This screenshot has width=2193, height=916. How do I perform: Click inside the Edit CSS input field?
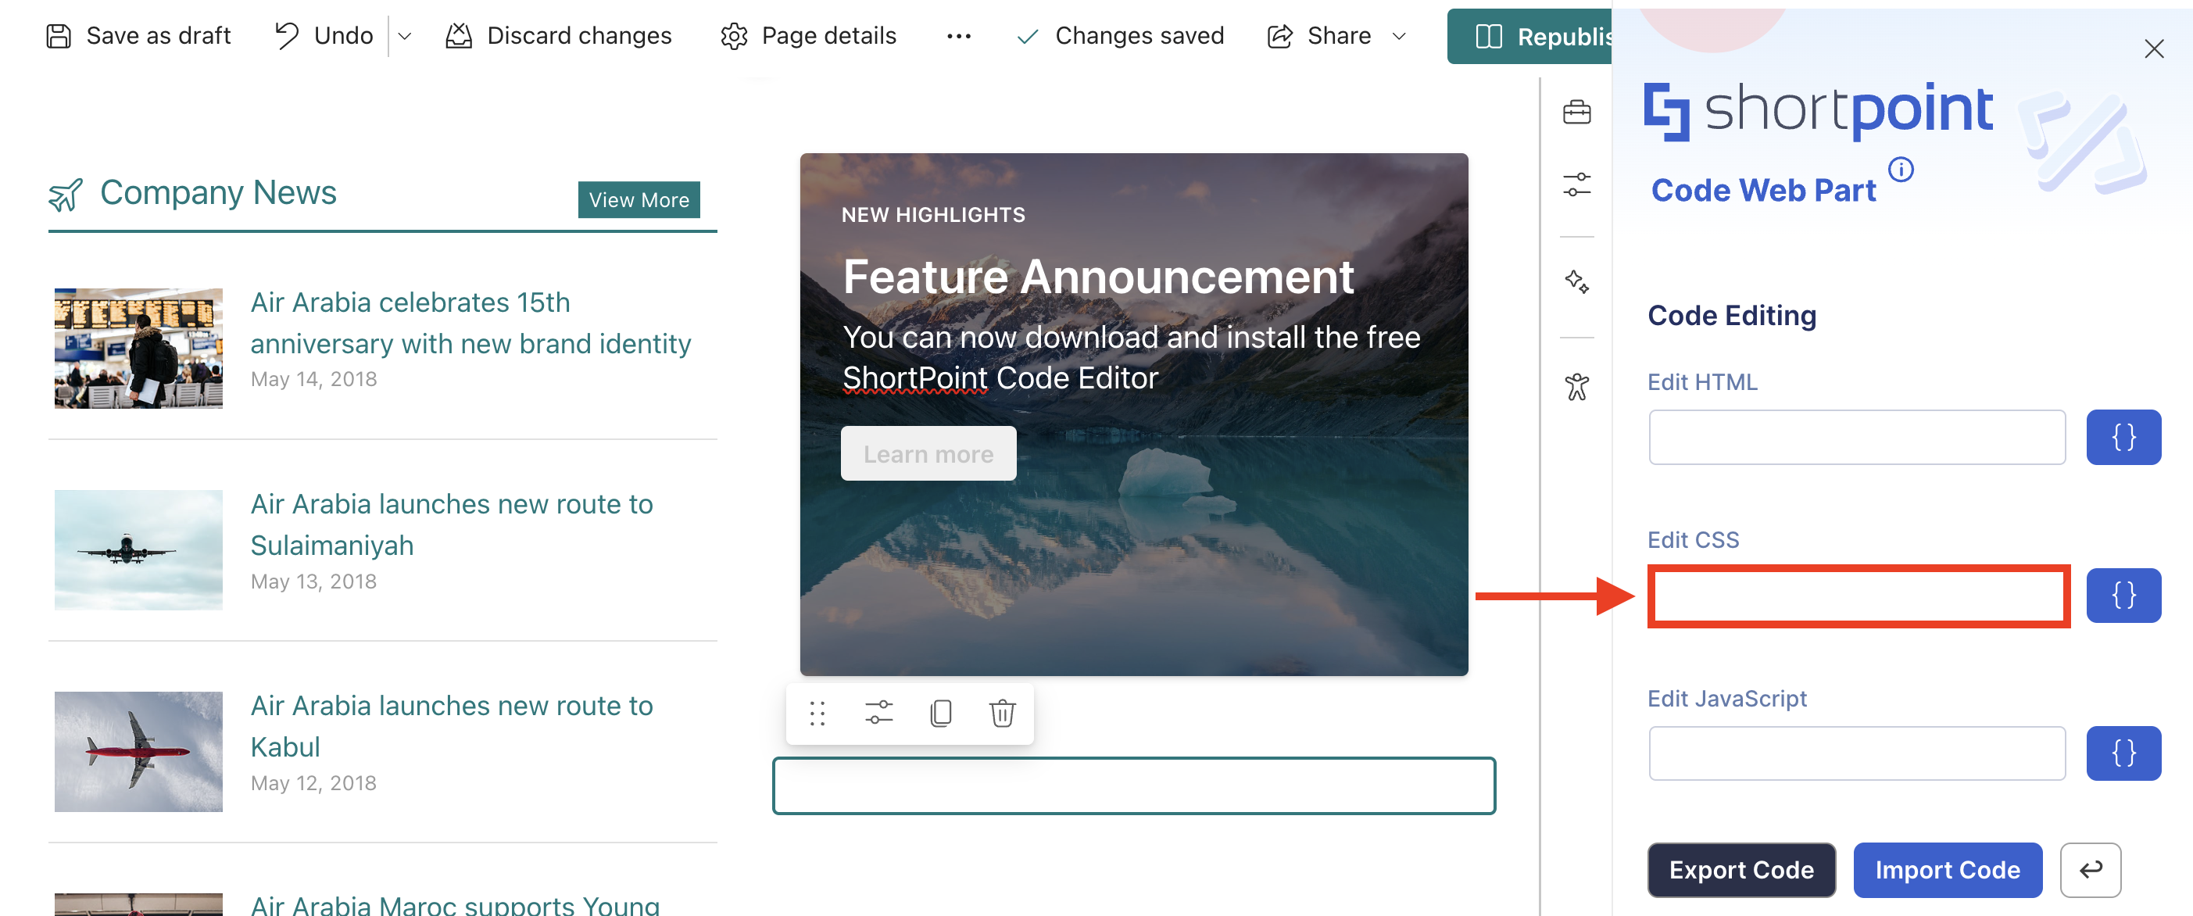tap(1858, 596)
